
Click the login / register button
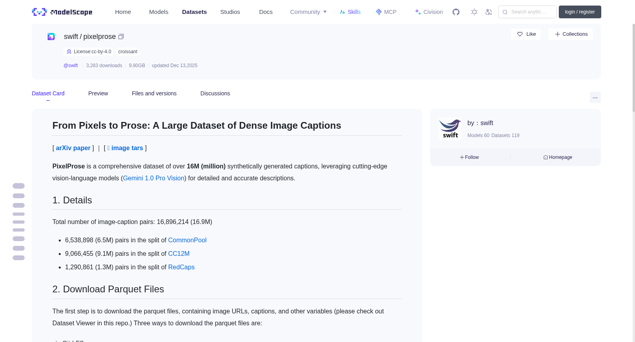(580, 12)
